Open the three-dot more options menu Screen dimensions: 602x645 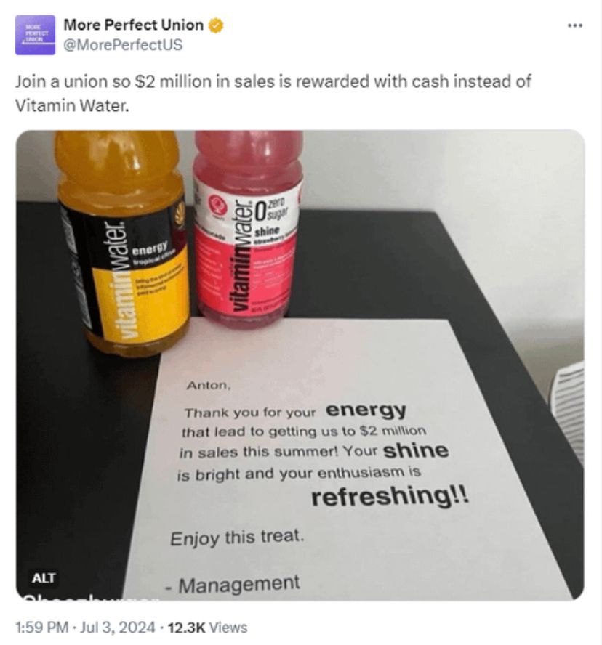575,25
